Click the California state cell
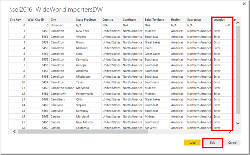Image resolution: width=250 pixels, height=155 pixels. pyautogui.click(x=88, y=128)
